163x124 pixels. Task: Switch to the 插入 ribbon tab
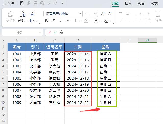point(128,3)
